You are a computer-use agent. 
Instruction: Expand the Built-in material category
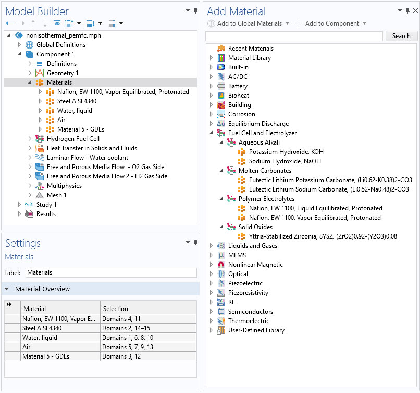pyautogui.click(x=212, y=67)
